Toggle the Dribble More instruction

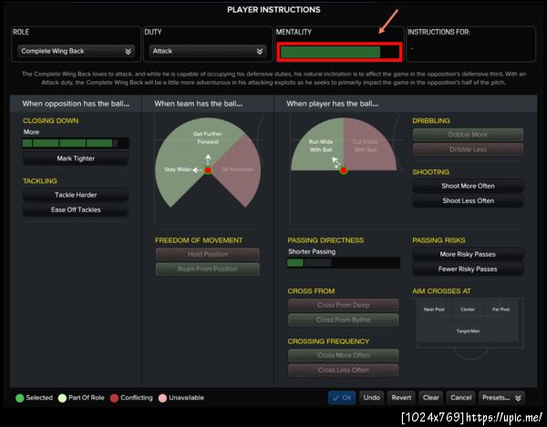[468, 135]
